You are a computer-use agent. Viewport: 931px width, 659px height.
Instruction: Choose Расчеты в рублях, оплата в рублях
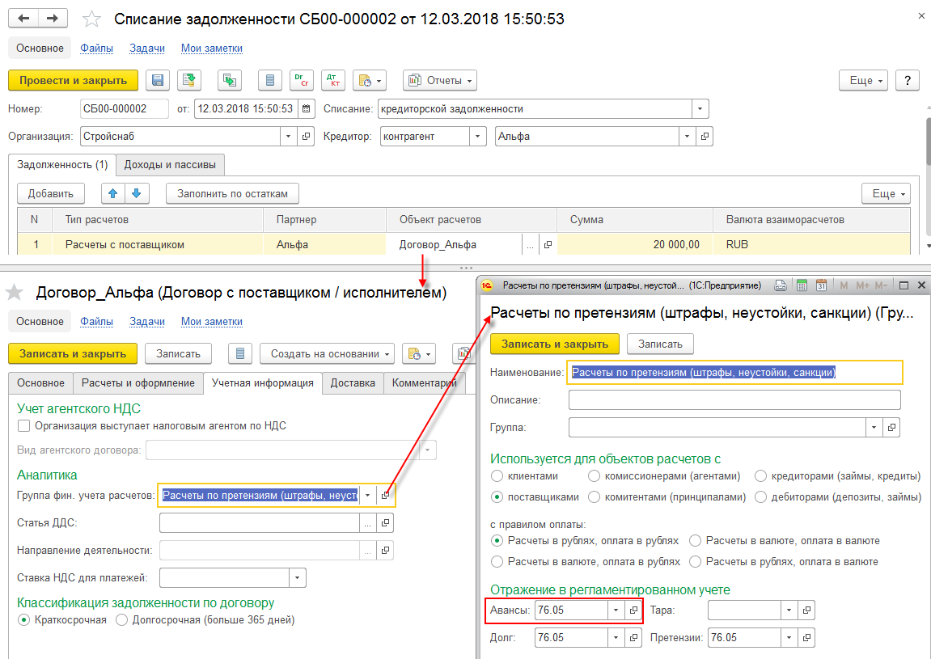point(497,541)
